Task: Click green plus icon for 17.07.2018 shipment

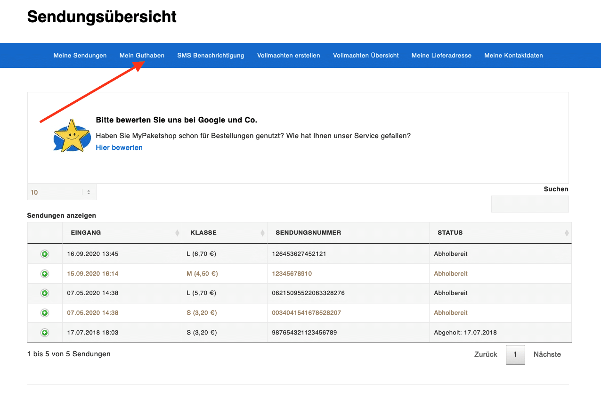Action: coord(45,333)
